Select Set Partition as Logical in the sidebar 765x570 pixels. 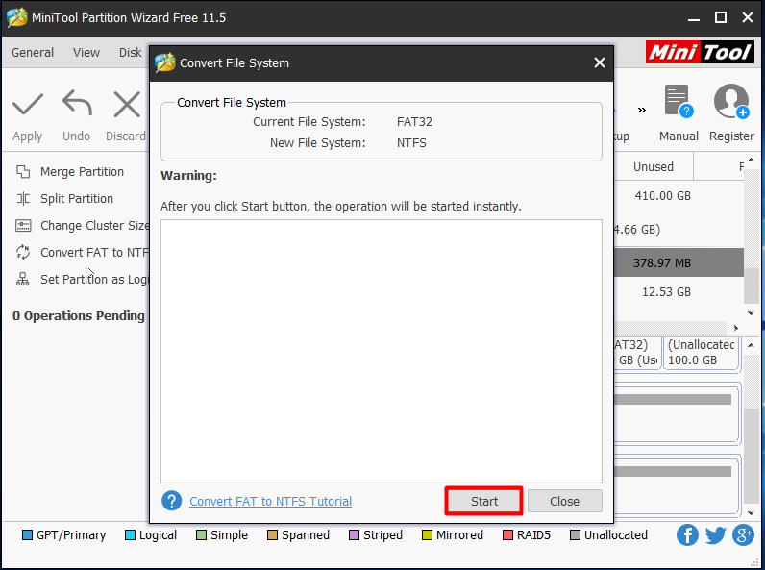click(81, 279)
